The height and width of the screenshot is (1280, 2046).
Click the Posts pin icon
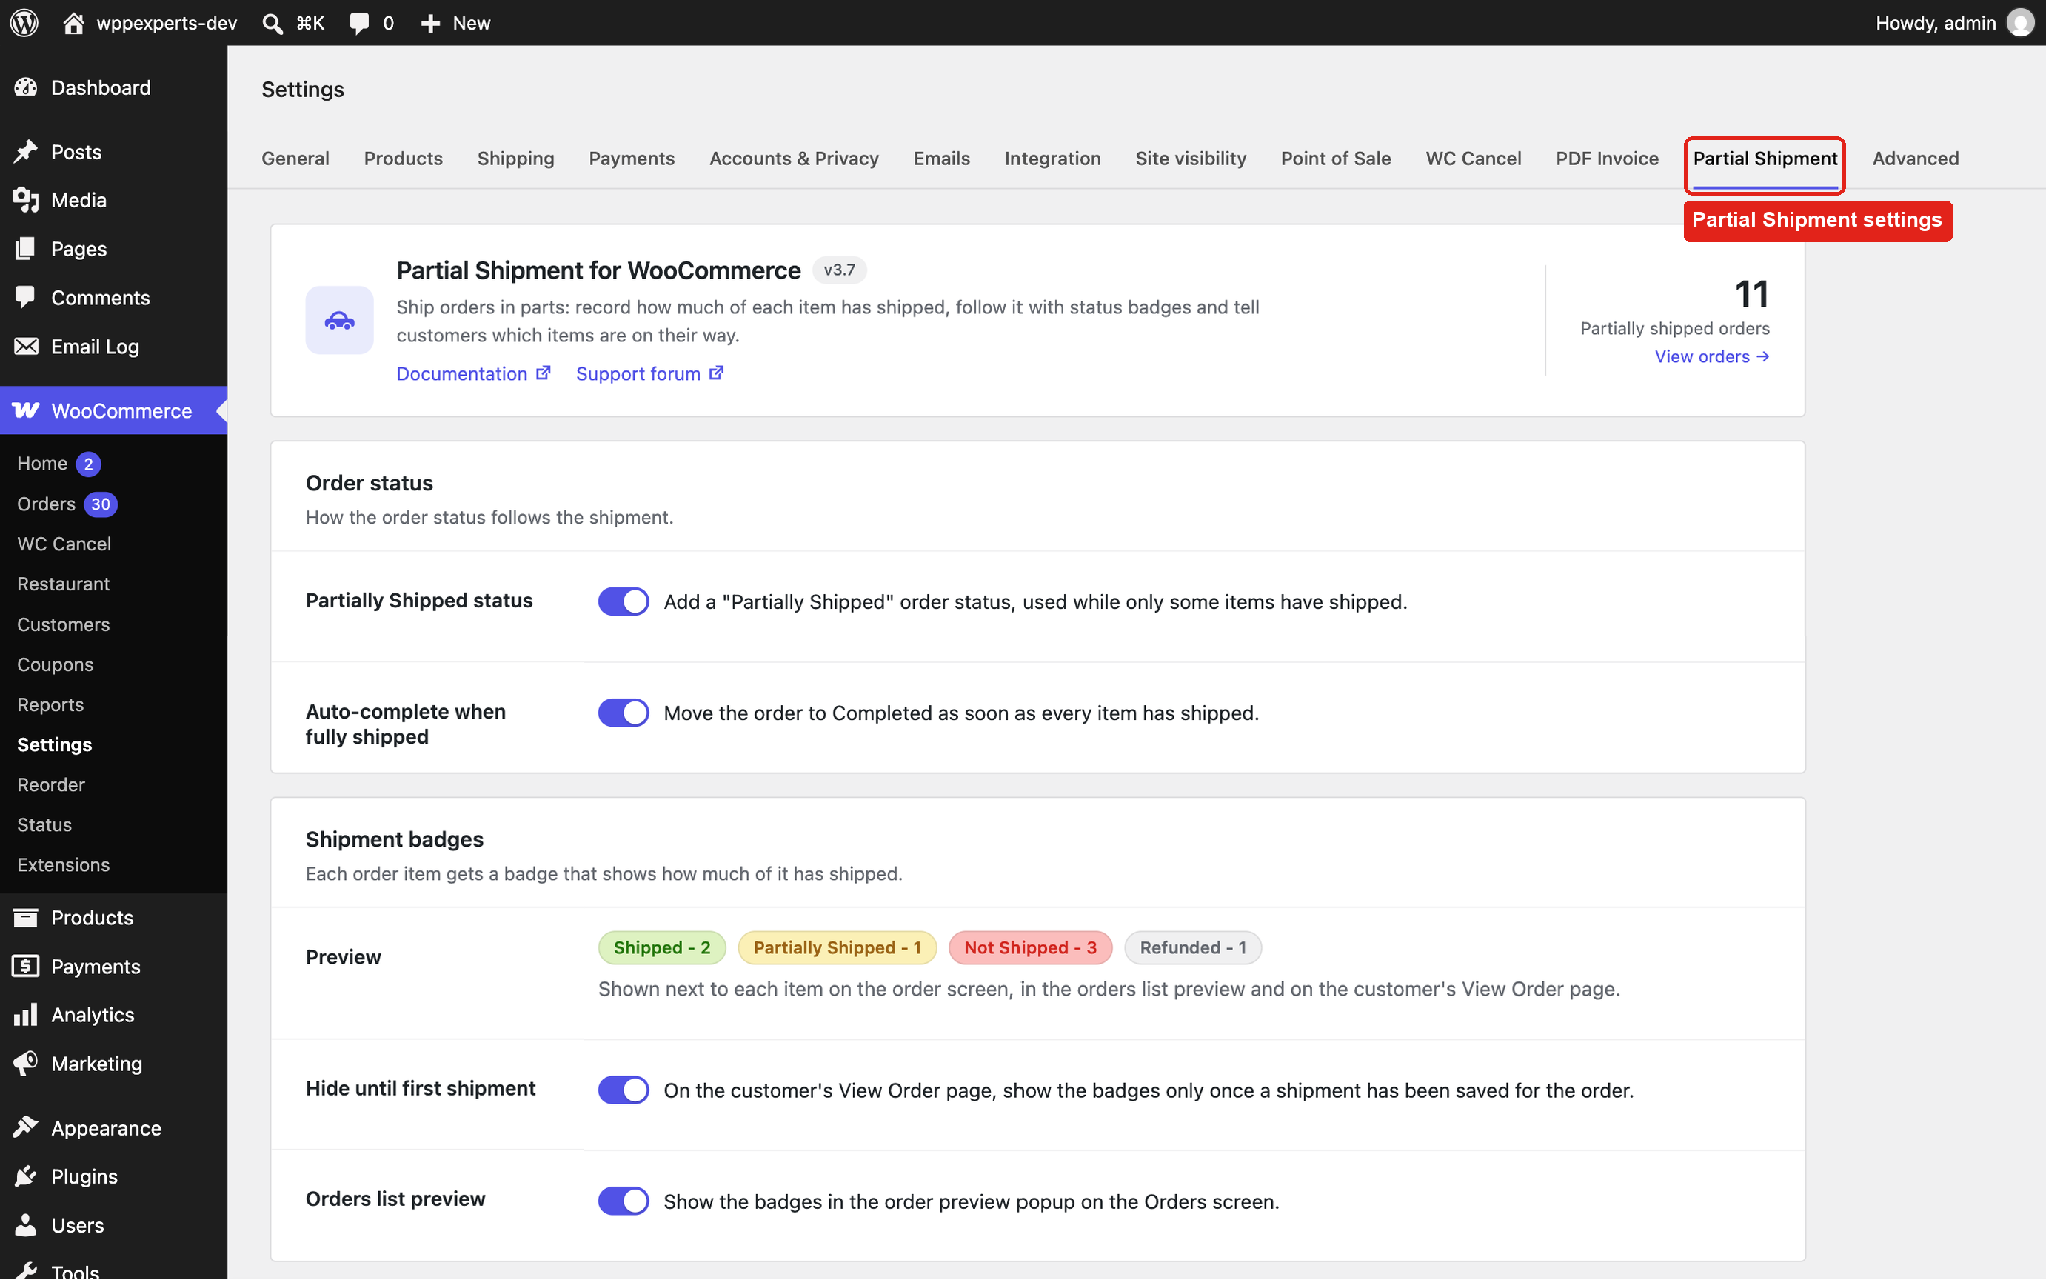click(26, 152)
